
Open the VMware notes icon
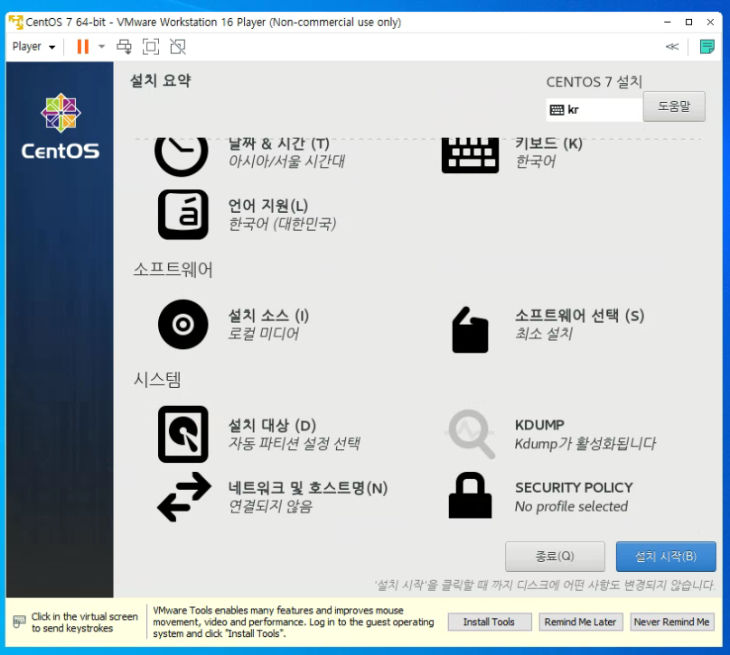click(x=707, y=47)
